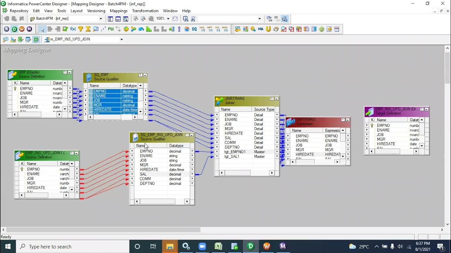Select the Union U transformation icon
Image resolution: width=451 pixels, height=253 pixels.
click(268, 29)
